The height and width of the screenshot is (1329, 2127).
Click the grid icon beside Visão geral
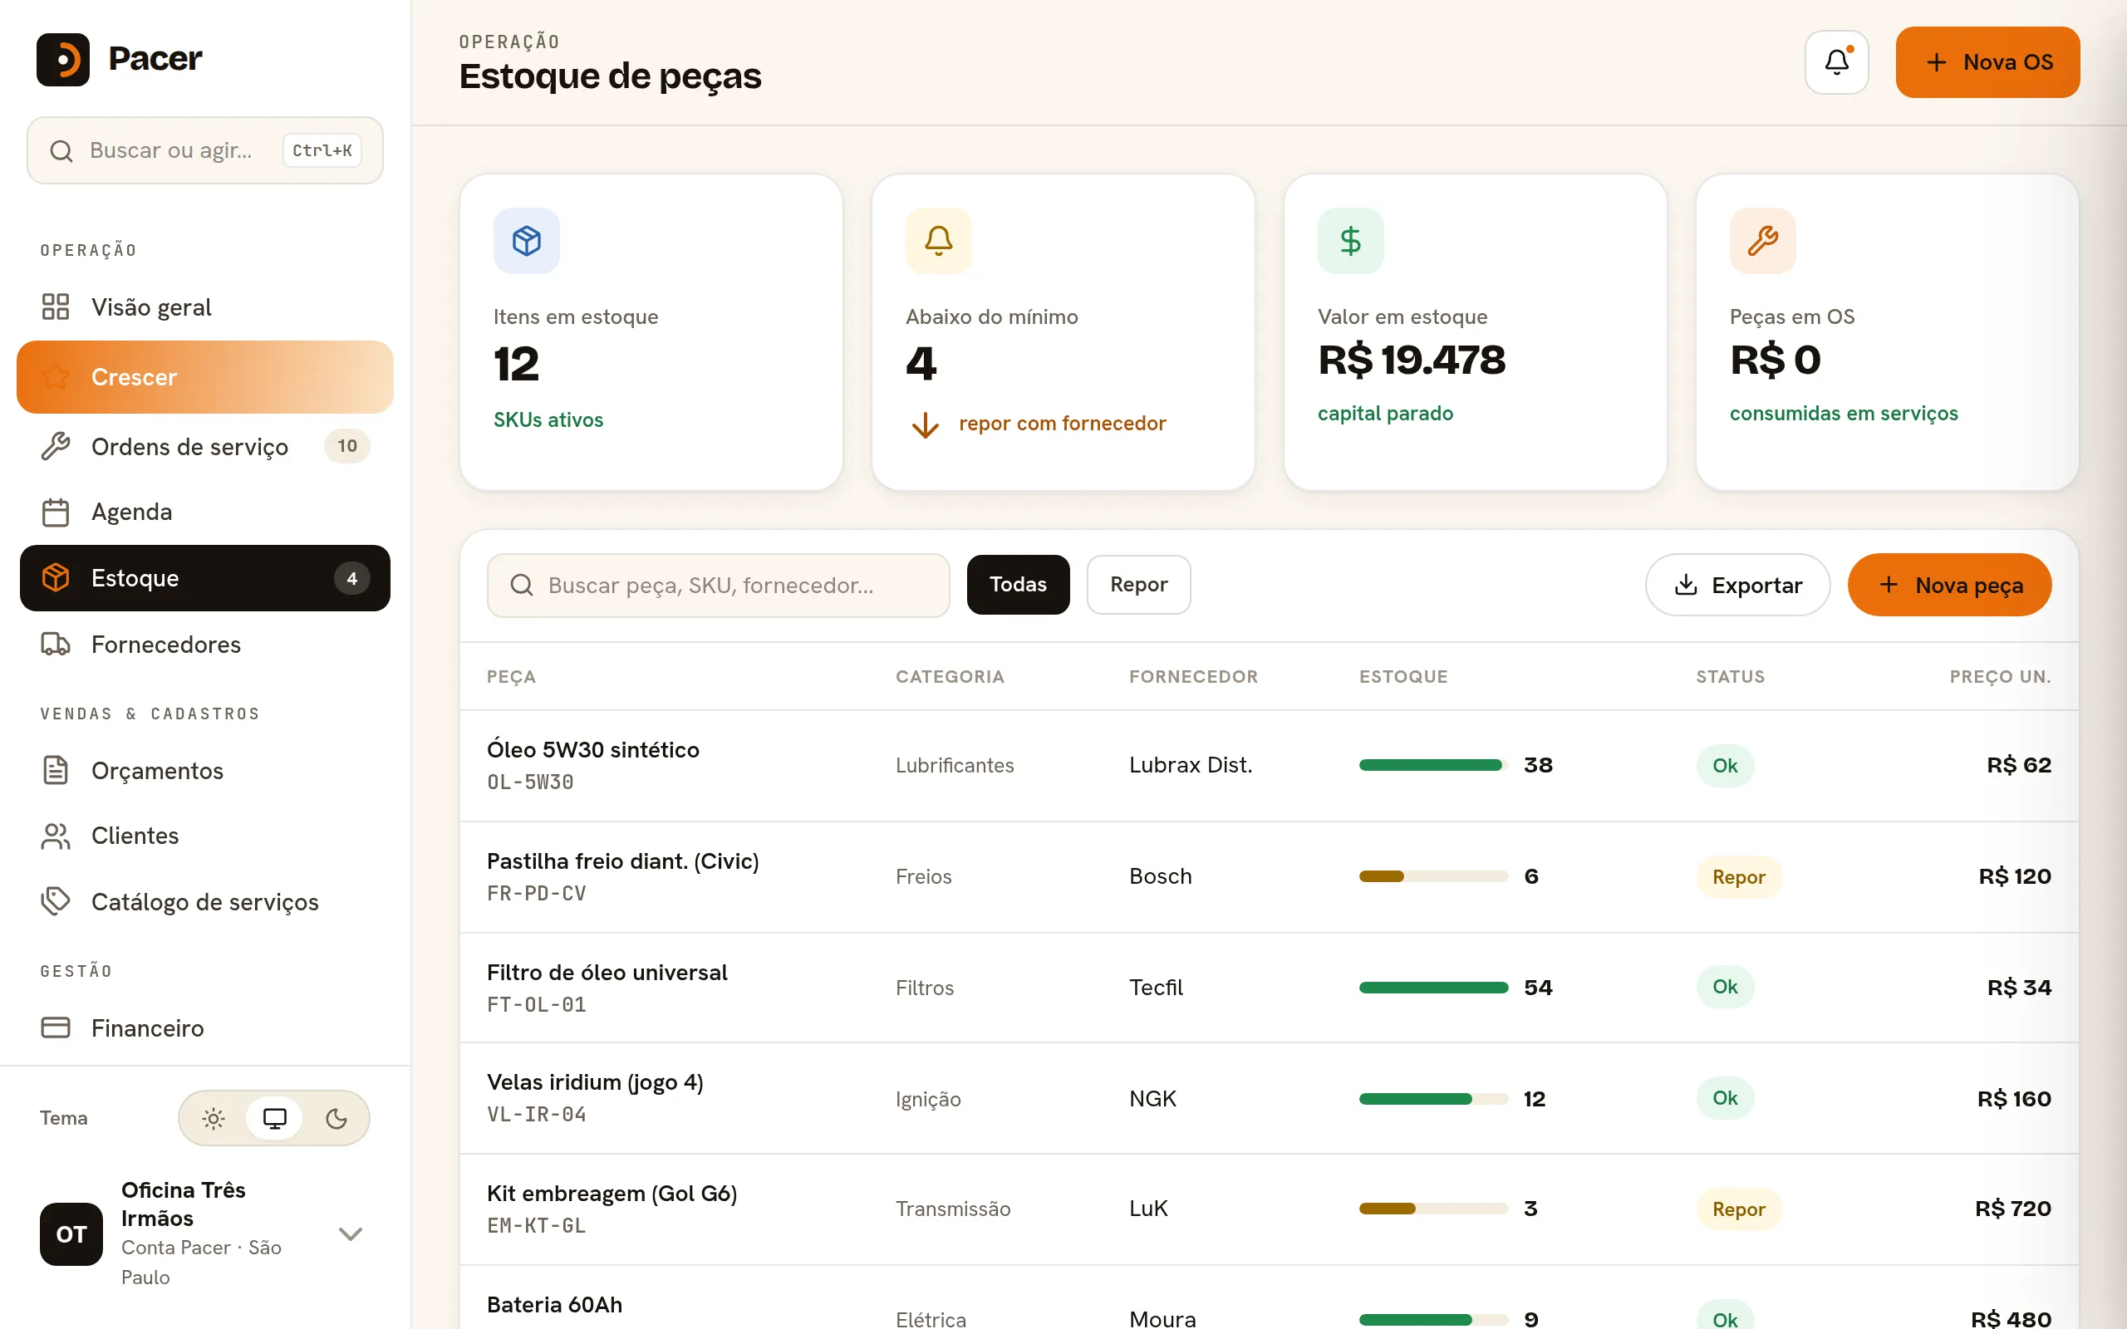(56, 307)
